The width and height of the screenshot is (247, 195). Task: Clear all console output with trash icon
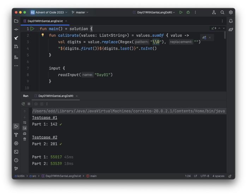click(x=25, y=139)
